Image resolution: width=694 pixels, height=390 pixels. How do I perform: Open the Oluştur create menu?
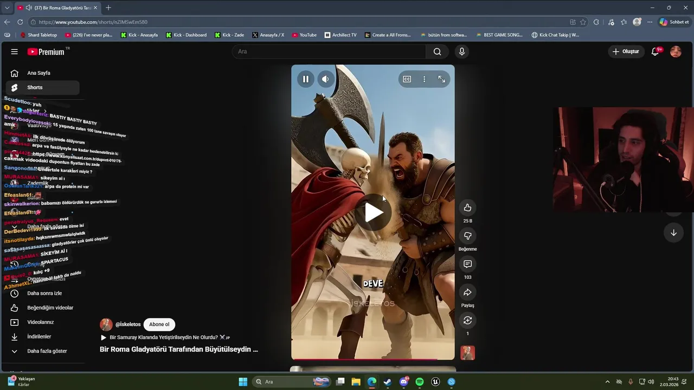tap(626, 51)
